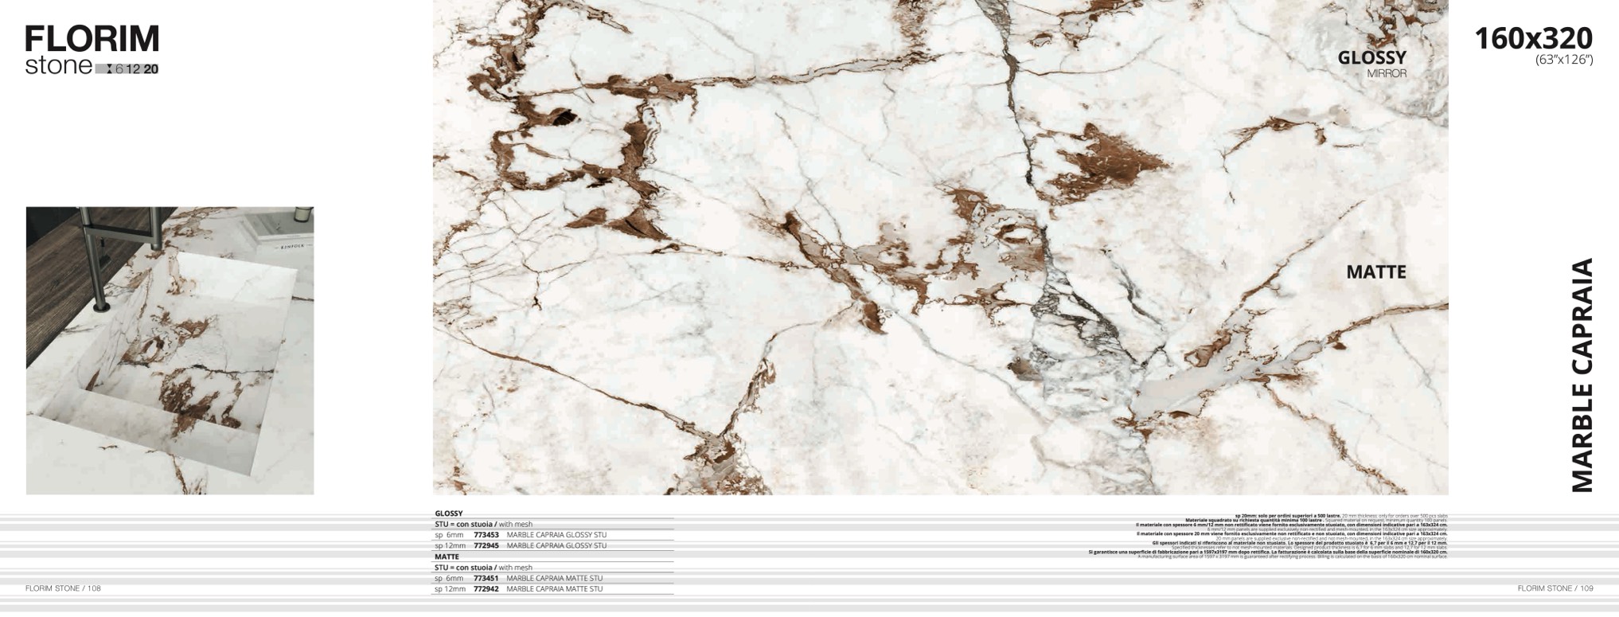The height and width of the screenshot is (617, 1619).
Task: Click product code 773453
Action: pos(486,535)
